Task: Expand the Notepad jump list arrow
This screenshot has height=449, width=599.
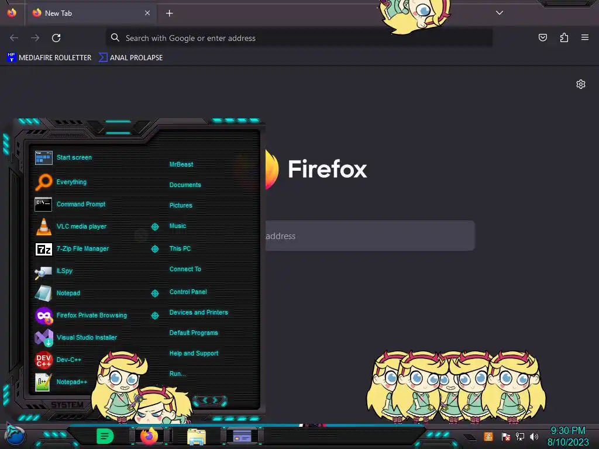Action: [154, 293]
